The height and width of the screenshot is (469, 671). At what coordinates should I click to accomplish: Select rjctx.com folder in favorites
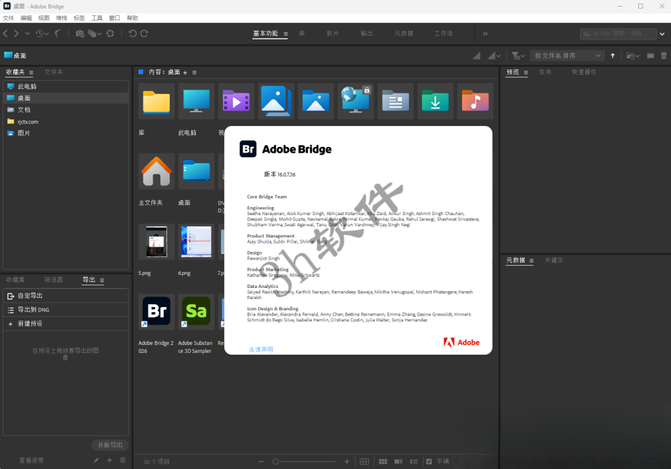66,121
